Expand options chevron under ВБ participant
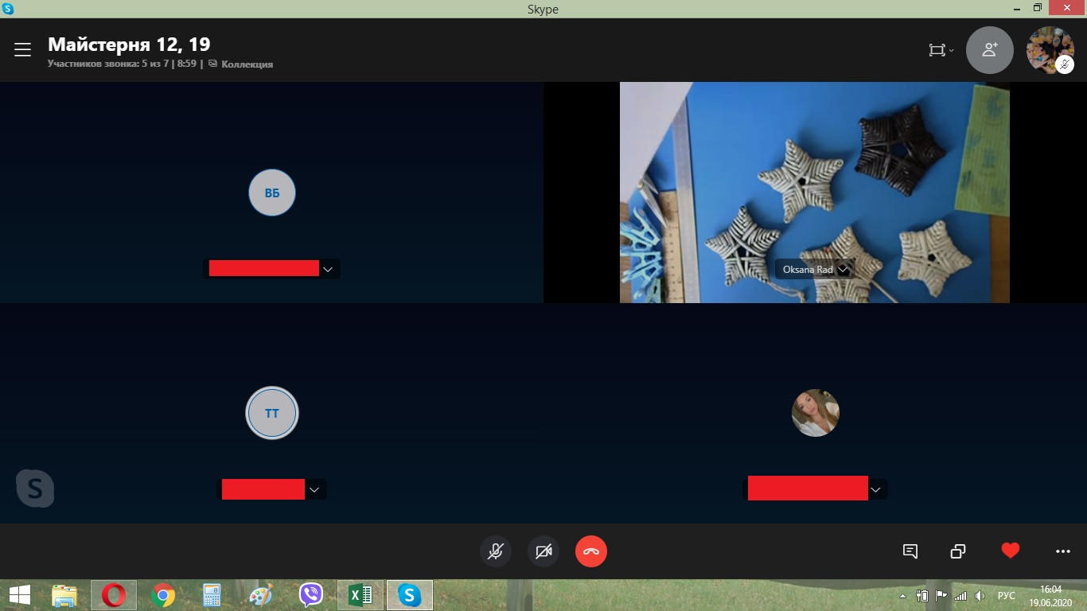Viewport: 1087px width, 611px height. [328, 269]
